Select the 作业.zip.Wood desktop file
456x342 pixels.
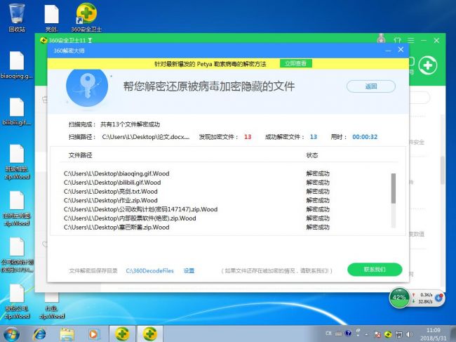pos(51,305)
